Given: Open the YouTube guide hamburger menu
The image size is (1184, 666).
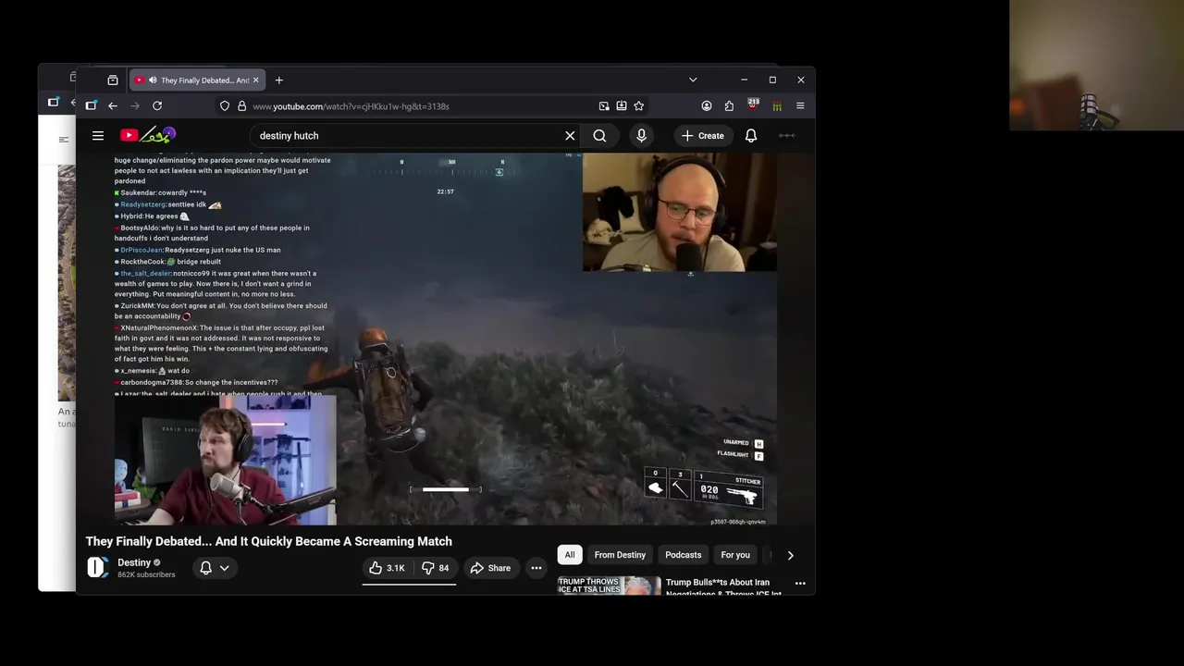Looking at the screenshot, I should coord(98,135).
